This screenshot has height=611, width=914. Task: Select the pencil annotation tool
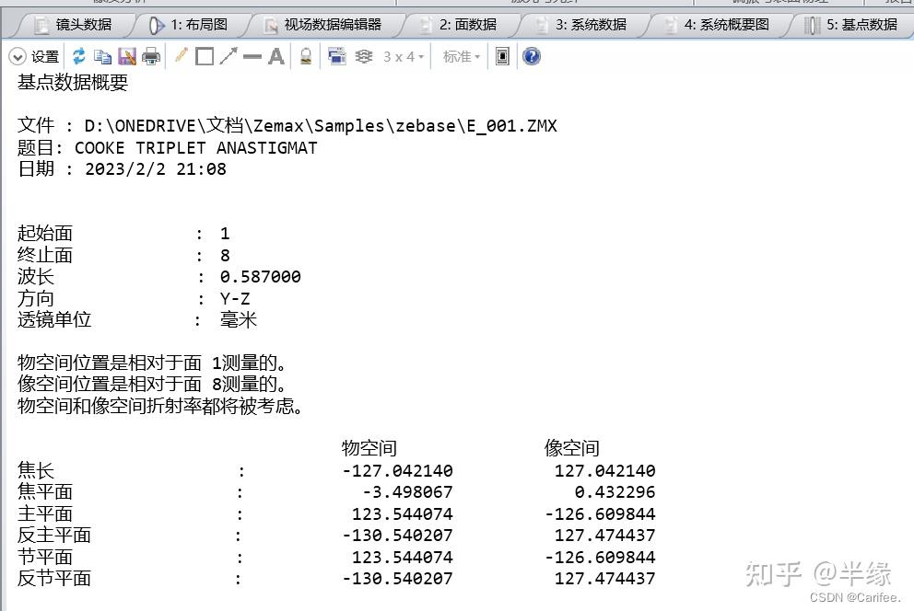coord(181,56)
